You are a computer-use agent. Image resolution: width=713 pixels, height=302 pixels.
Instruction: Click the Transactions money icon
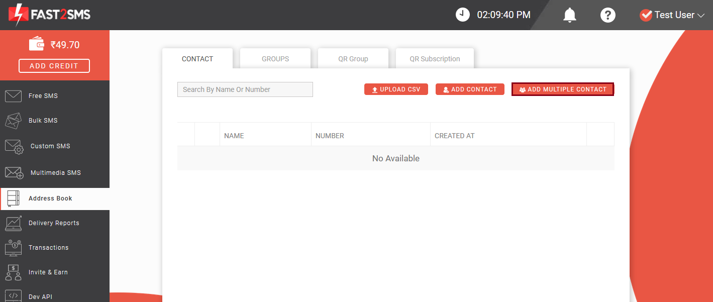(13, 248)
